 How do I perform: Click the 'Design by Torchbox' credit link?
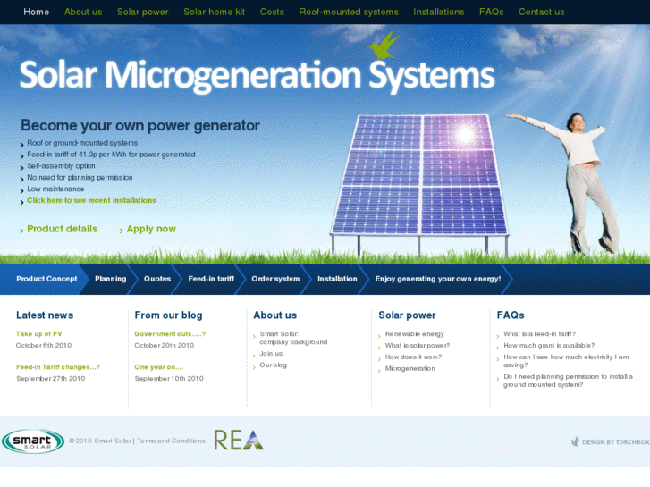click(x=615, y=441)
